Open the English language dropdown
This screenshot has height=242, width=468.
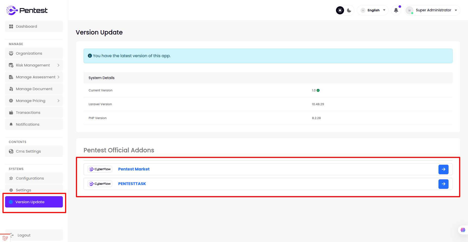click(x=373, y=10)
